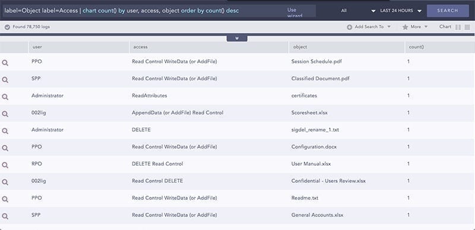Expand the collapsed panel using the chevron handle

coord(237,38)
